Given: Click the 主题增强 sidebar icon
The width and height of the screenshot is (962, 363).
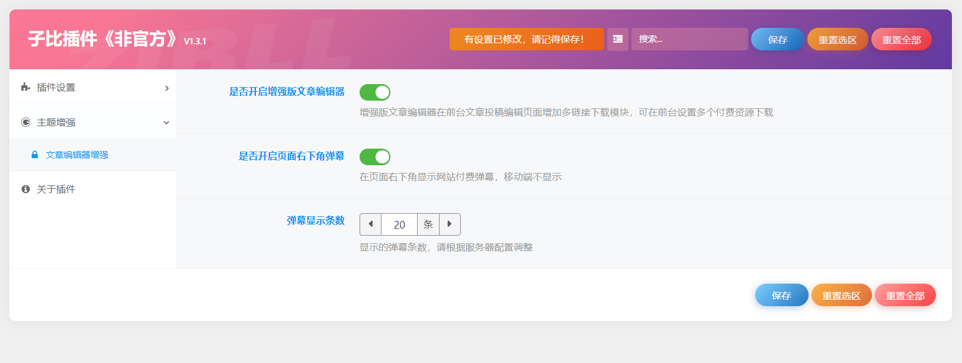Looking at the screenshot, I should [25, 122].
